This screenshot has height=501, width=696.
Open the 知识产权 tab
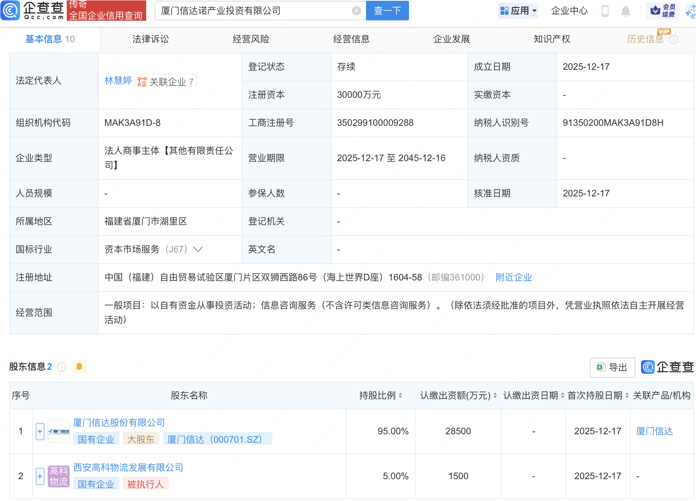click(551, 39)
